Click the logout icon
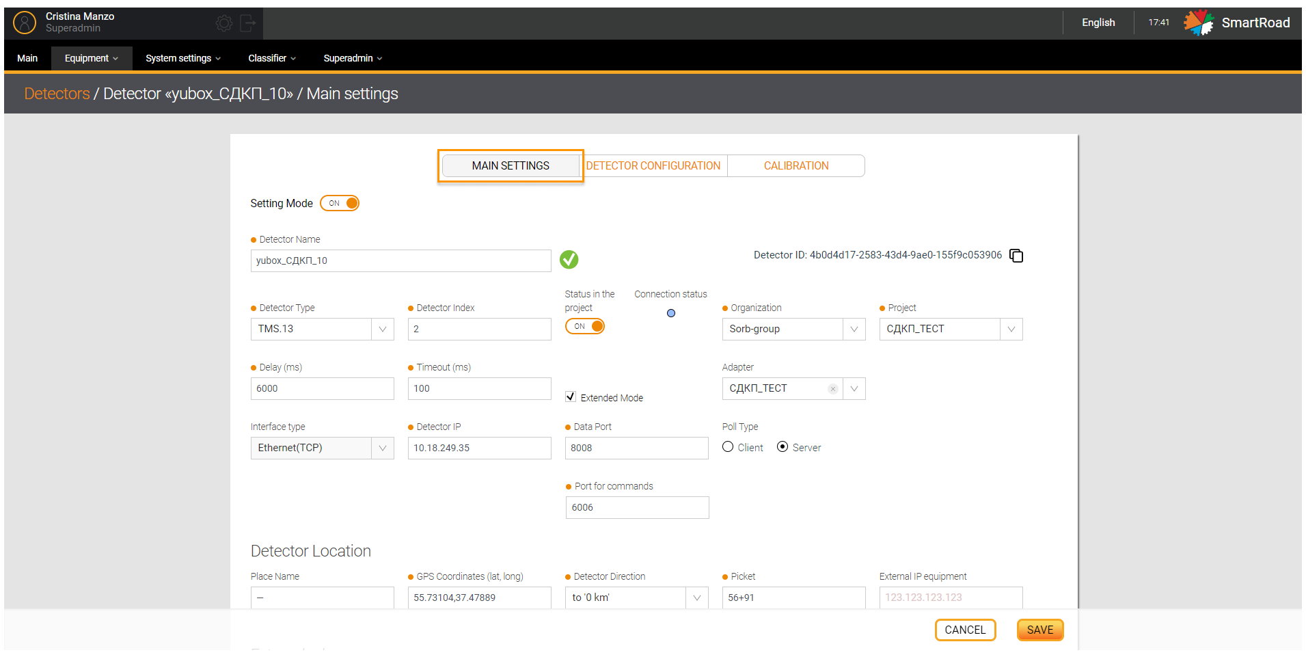The image size is (1306, 657). pyautogui.click(x=247, y=23)
